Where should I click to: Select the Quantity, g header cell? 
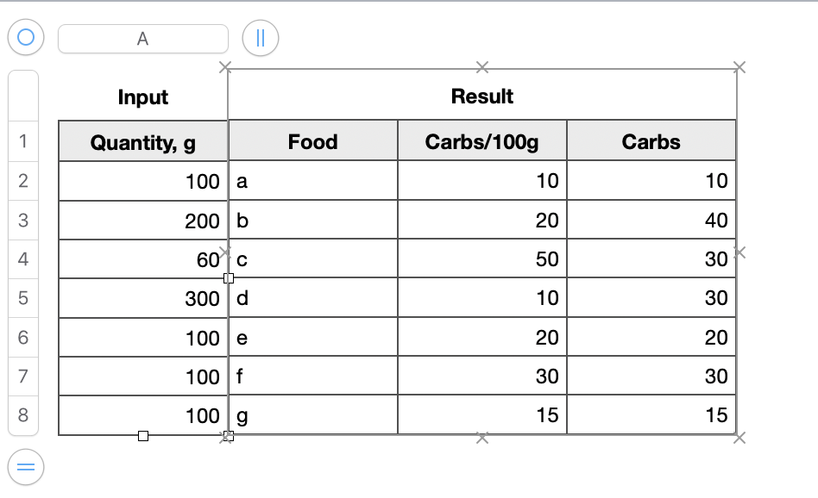(x=143, y=141)
